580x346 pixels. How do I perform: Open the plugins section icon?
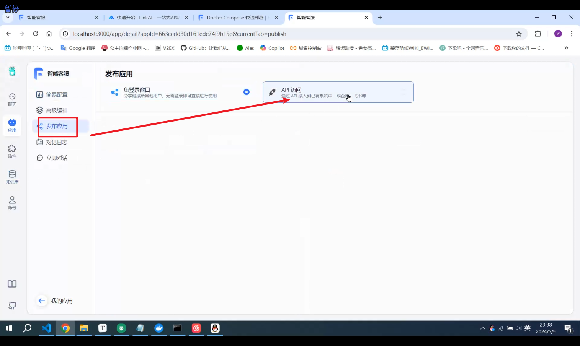point(12,151)
